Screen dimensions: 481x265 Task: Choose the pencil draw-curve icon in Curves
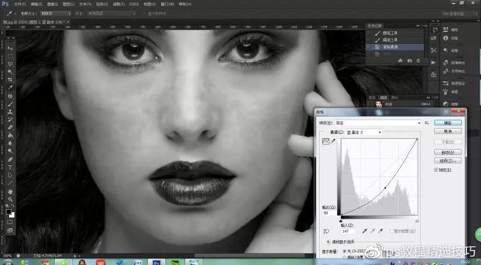[x=333, y=141]
